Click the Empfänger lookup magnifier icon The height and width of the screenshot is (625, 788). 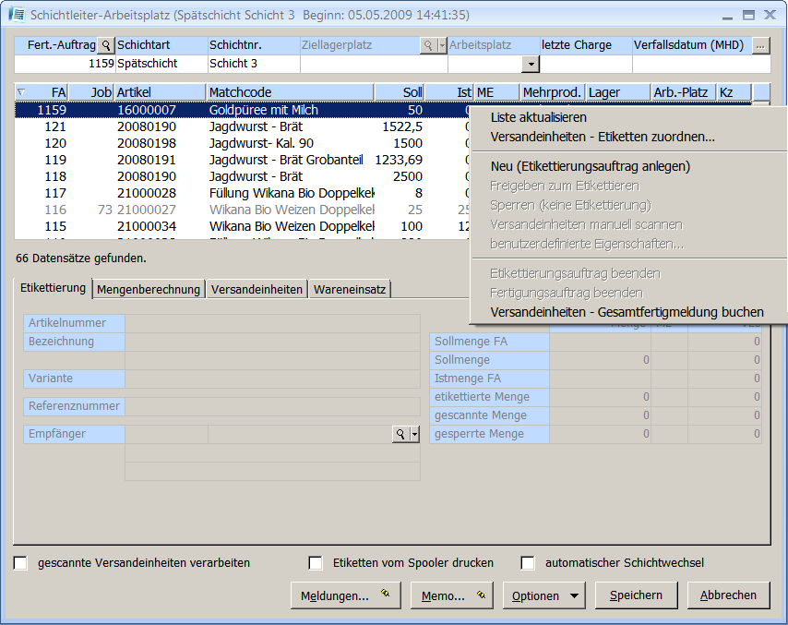(400, 434)
